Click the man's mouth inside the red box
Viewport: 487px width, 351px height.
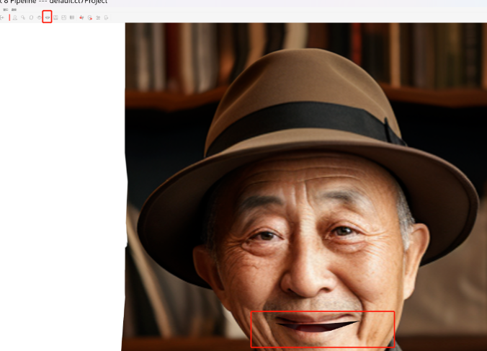click(x=317, y=324)
